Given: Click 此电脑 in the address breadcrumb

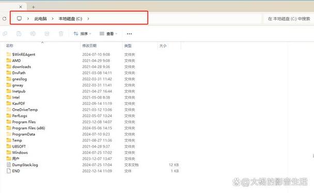Looking at the screenshot, I should click(40, 19).
